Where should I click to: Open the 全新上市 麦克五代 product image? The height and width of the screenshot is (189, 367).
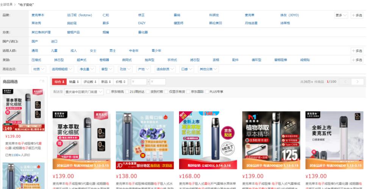(x=334, y=140)
